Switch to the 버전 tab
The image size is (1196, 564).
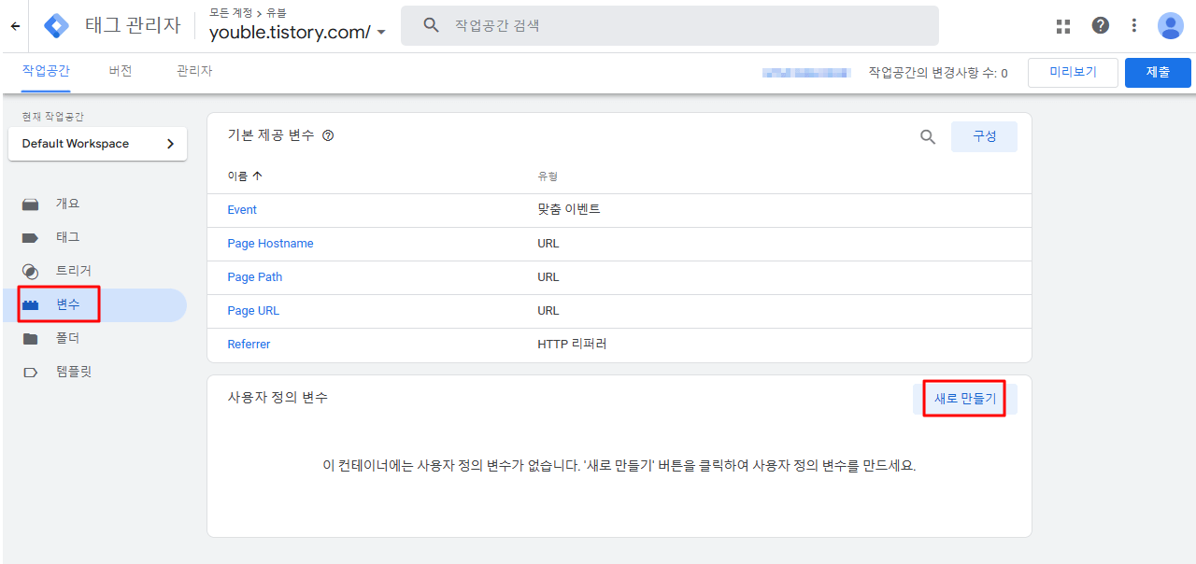(120, 69)
